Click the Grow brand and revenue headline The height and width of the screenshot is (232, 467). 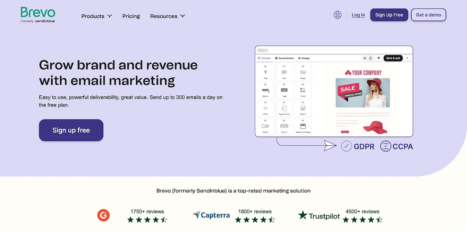(118, 73)
